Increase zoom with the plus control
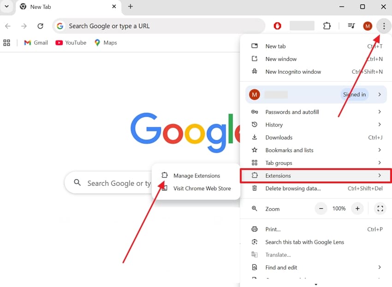392x287 pixels. pos(357,208)
